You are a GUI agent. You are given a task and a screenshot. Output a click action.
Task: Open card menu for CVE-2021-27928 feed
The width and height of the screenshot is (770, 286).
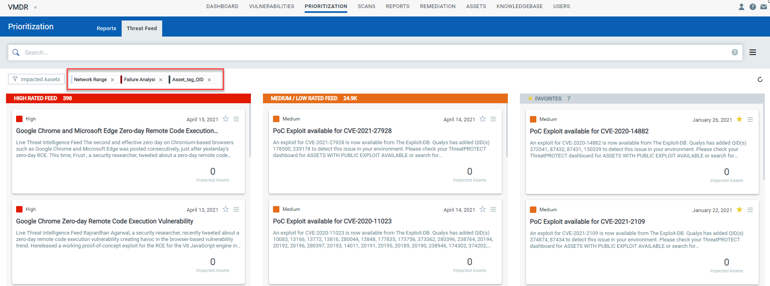(x=493, y=119)
